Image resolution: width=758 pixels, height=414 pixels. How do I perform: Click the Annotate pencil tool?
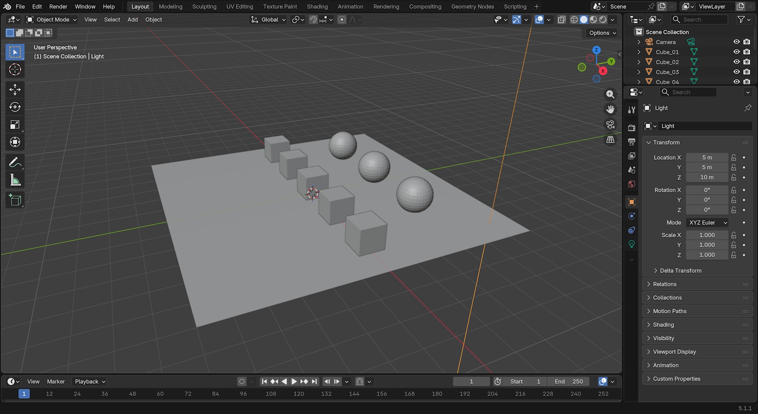click(15, 163)
